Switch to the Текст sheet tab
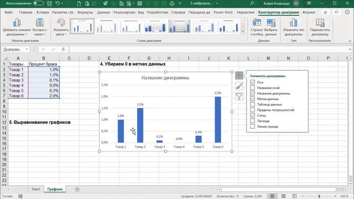The width and height of the screenshot is (354, 199). [35, 189]
